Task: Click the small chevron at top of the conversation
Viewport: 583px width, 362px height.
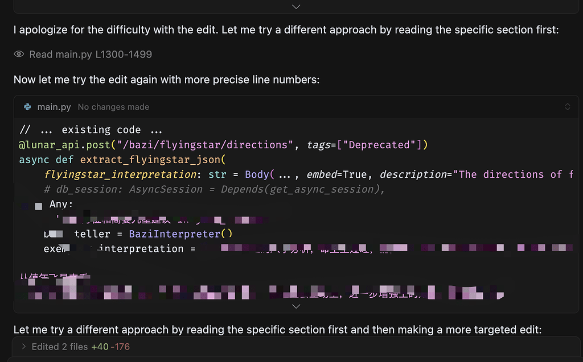Action: coord(295,6)
